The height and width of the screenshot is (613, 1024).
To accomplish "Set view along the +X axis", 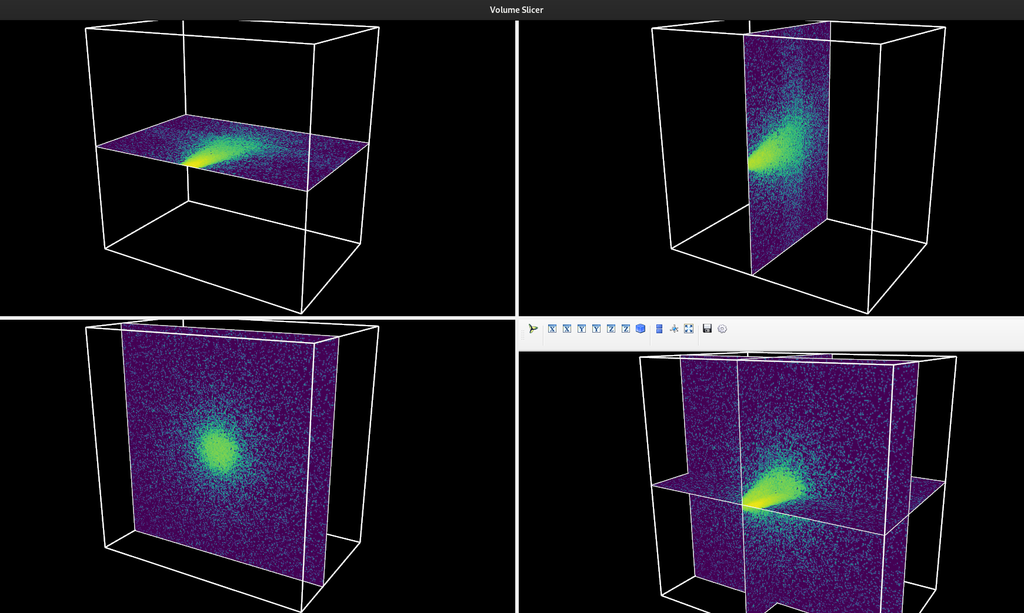I will [x=567, y=329].
